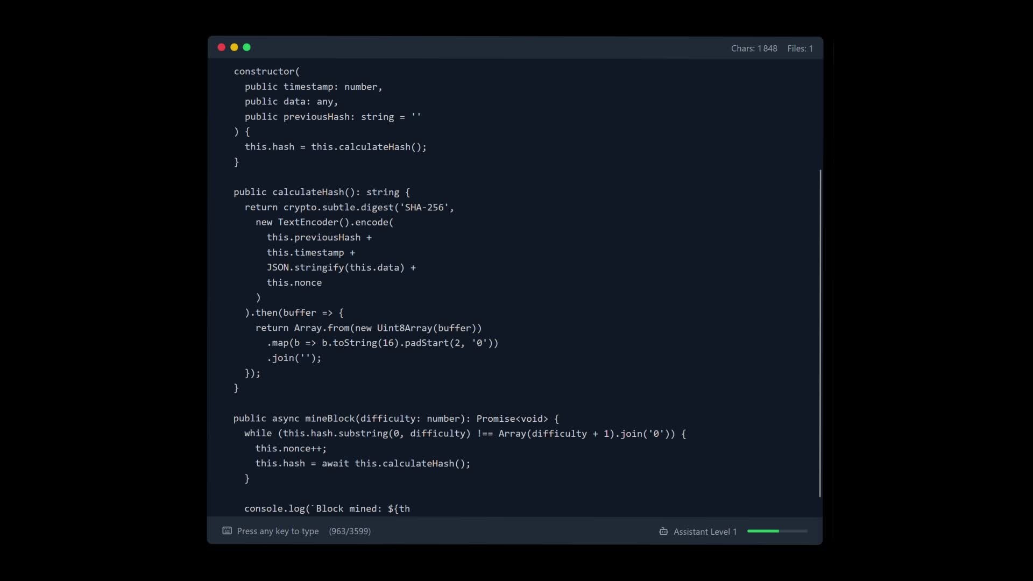Click the Assistant robot icon

click(x=663, y=532)
